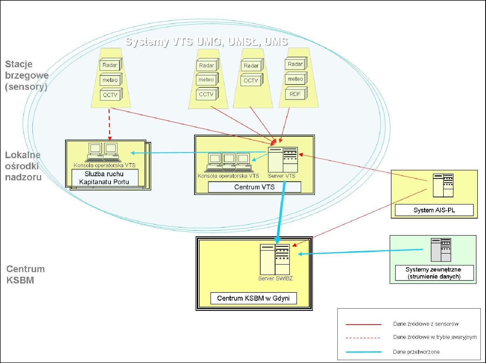Click the Systemy zewnętrzne (strumienie danych) label
This screenshot has height=363, width=486.
click(434, 273)
